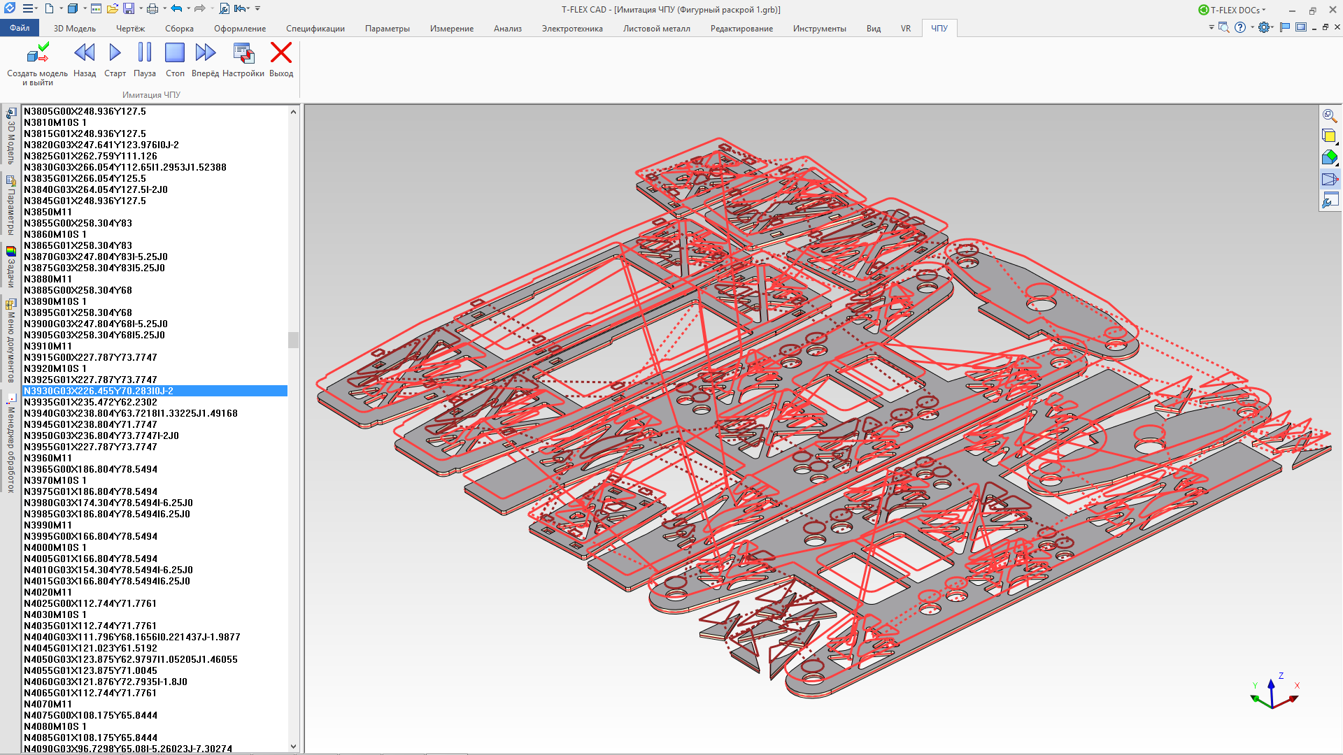The image size is (1343, 755).
Task: Open the VR tab
Action: coord(906,29)
